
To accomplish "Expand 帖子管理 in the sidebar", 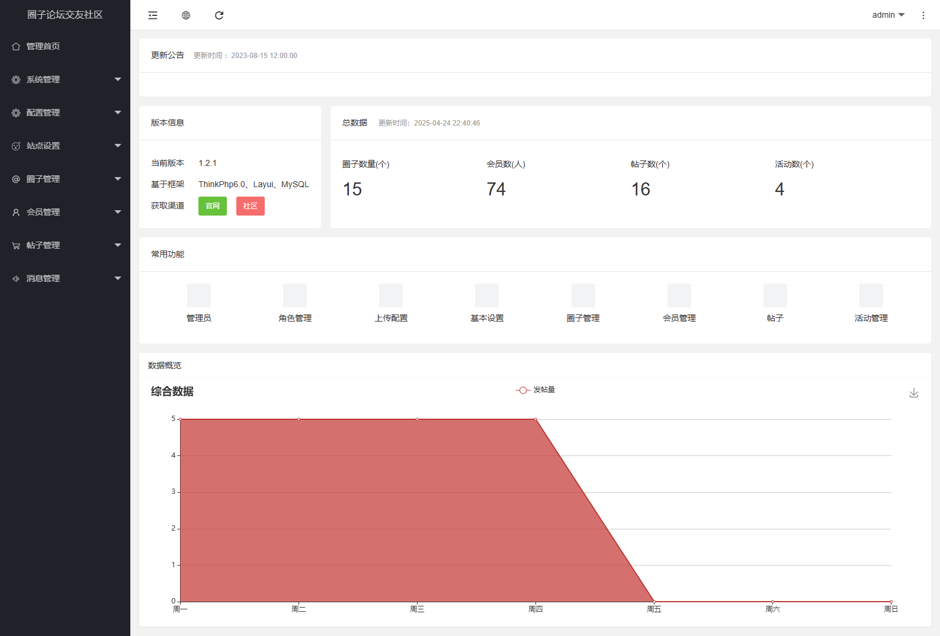I will [x=65, y=245].
